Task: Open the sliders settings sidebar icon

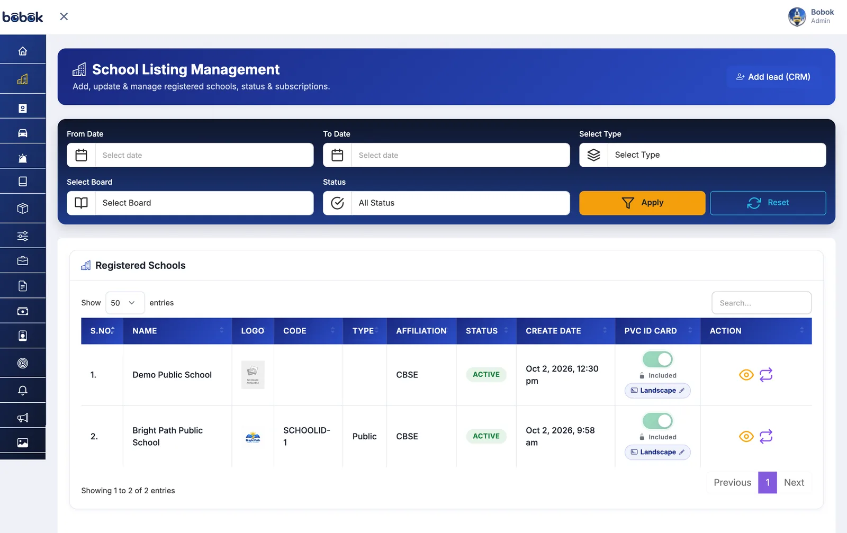Action: click(x=23, y=236)
